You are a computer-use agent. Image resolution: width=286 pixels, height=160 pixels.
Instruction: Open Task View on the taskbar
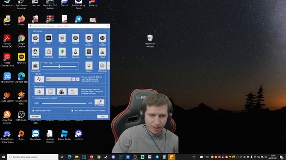click(62, 157)
